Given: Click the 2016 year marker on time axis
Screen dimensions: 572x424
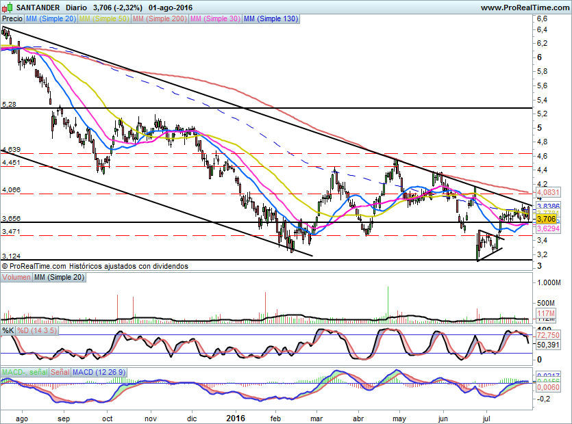Looking at the screenshot, I should [x=235, y=418].
